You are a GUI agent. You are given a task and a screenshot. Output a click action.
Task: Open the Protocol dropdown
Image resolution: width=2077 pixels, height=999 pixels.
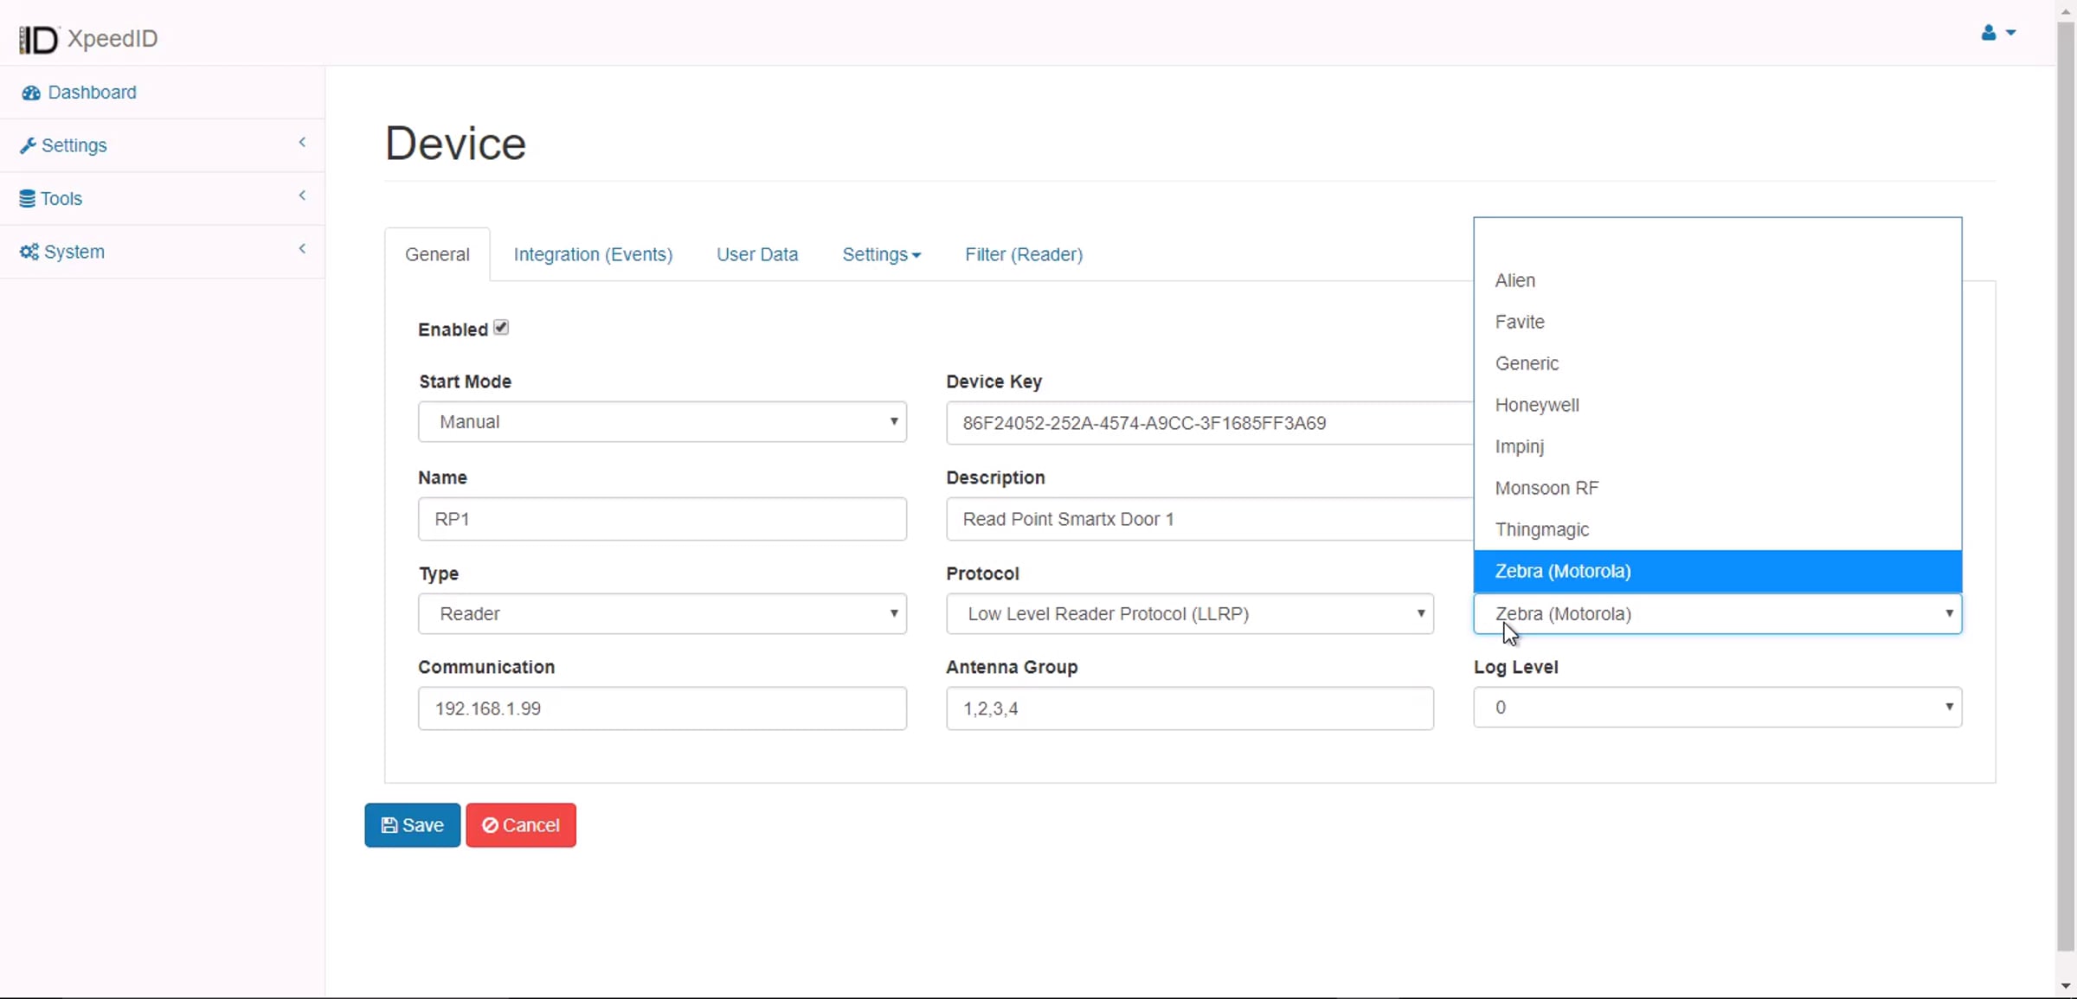coord(1189,614)
